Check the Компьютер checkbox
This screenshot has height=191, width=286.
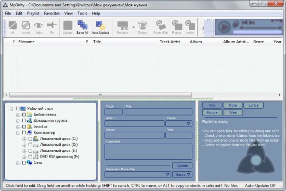(x=24, y=133)
